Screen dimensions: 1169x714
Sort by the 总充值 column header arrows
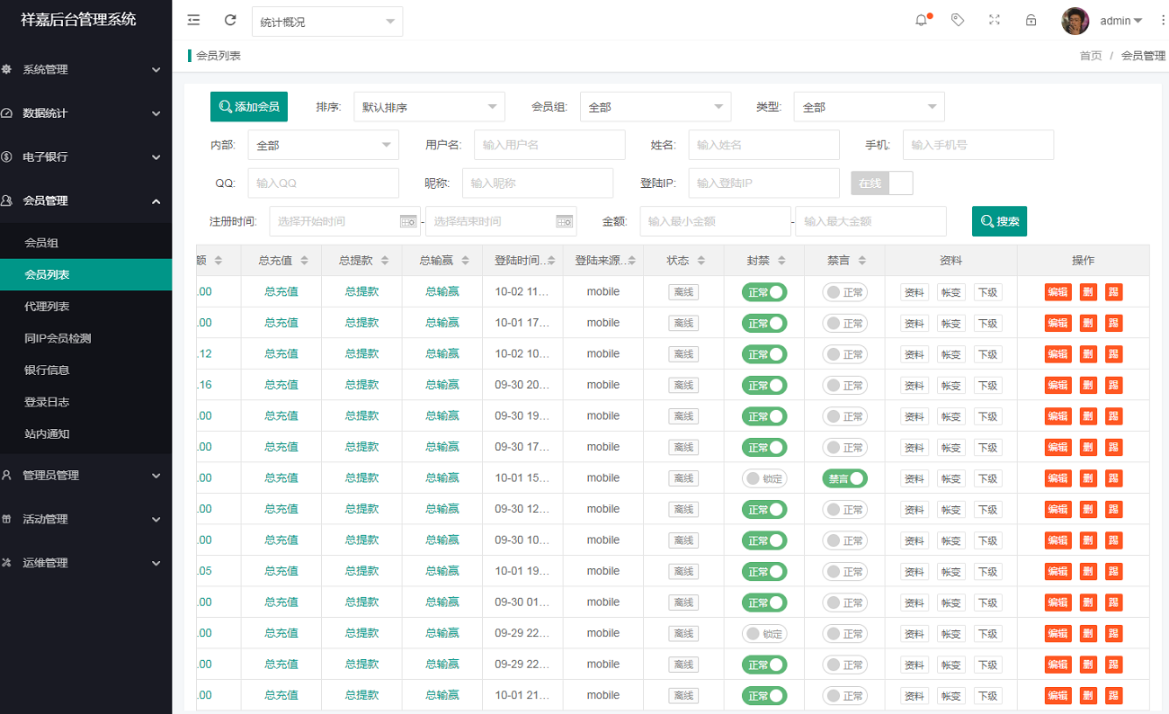[x=305, y=261]
